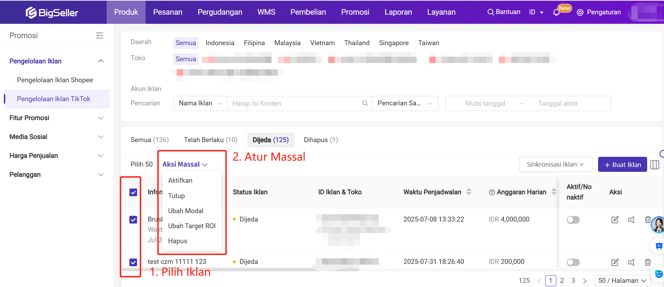The image size is (664, 287).
Task: Go to page 2
Action: (x=562, y=281)
